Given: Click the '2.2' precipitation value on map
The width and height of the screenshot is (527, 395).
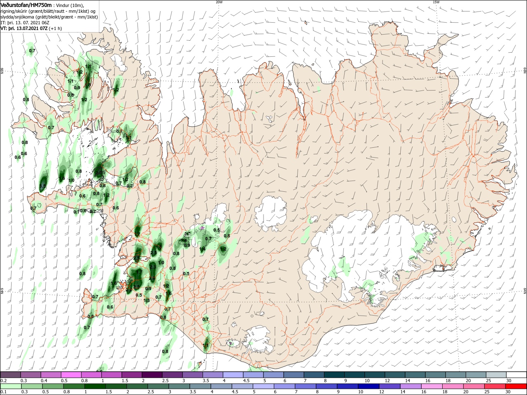Looking at the screenshot, I should coord(129,290).
